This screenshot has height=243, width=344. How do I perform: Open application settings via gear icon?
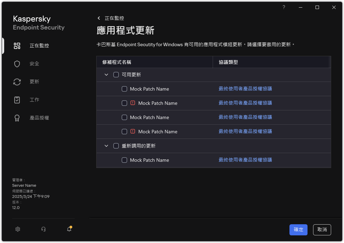tap(17, 229)
